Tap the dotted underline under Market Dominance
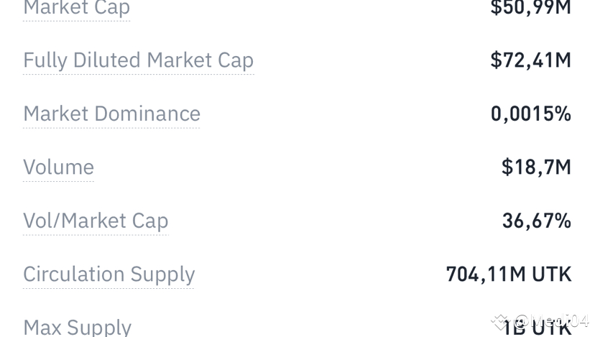 point(111,128)
